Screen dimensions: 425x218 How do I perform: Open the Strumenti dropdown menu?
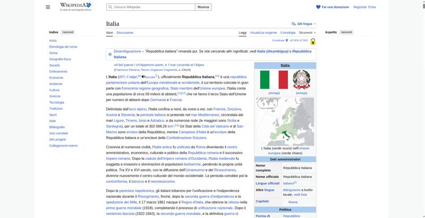(308, 32)
